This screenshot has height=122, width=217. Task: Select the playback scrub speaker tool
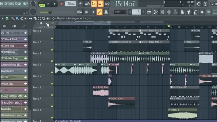click(48, 18)
